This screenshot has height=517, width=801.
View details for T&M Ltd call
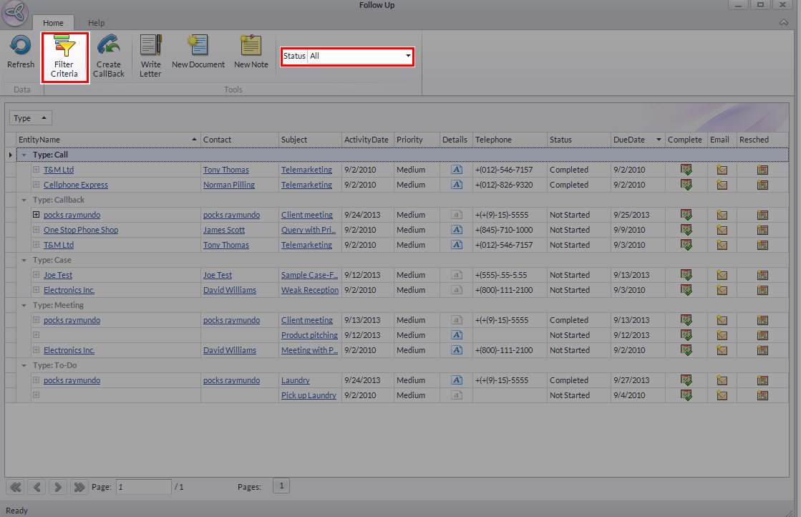click(456, 170)
